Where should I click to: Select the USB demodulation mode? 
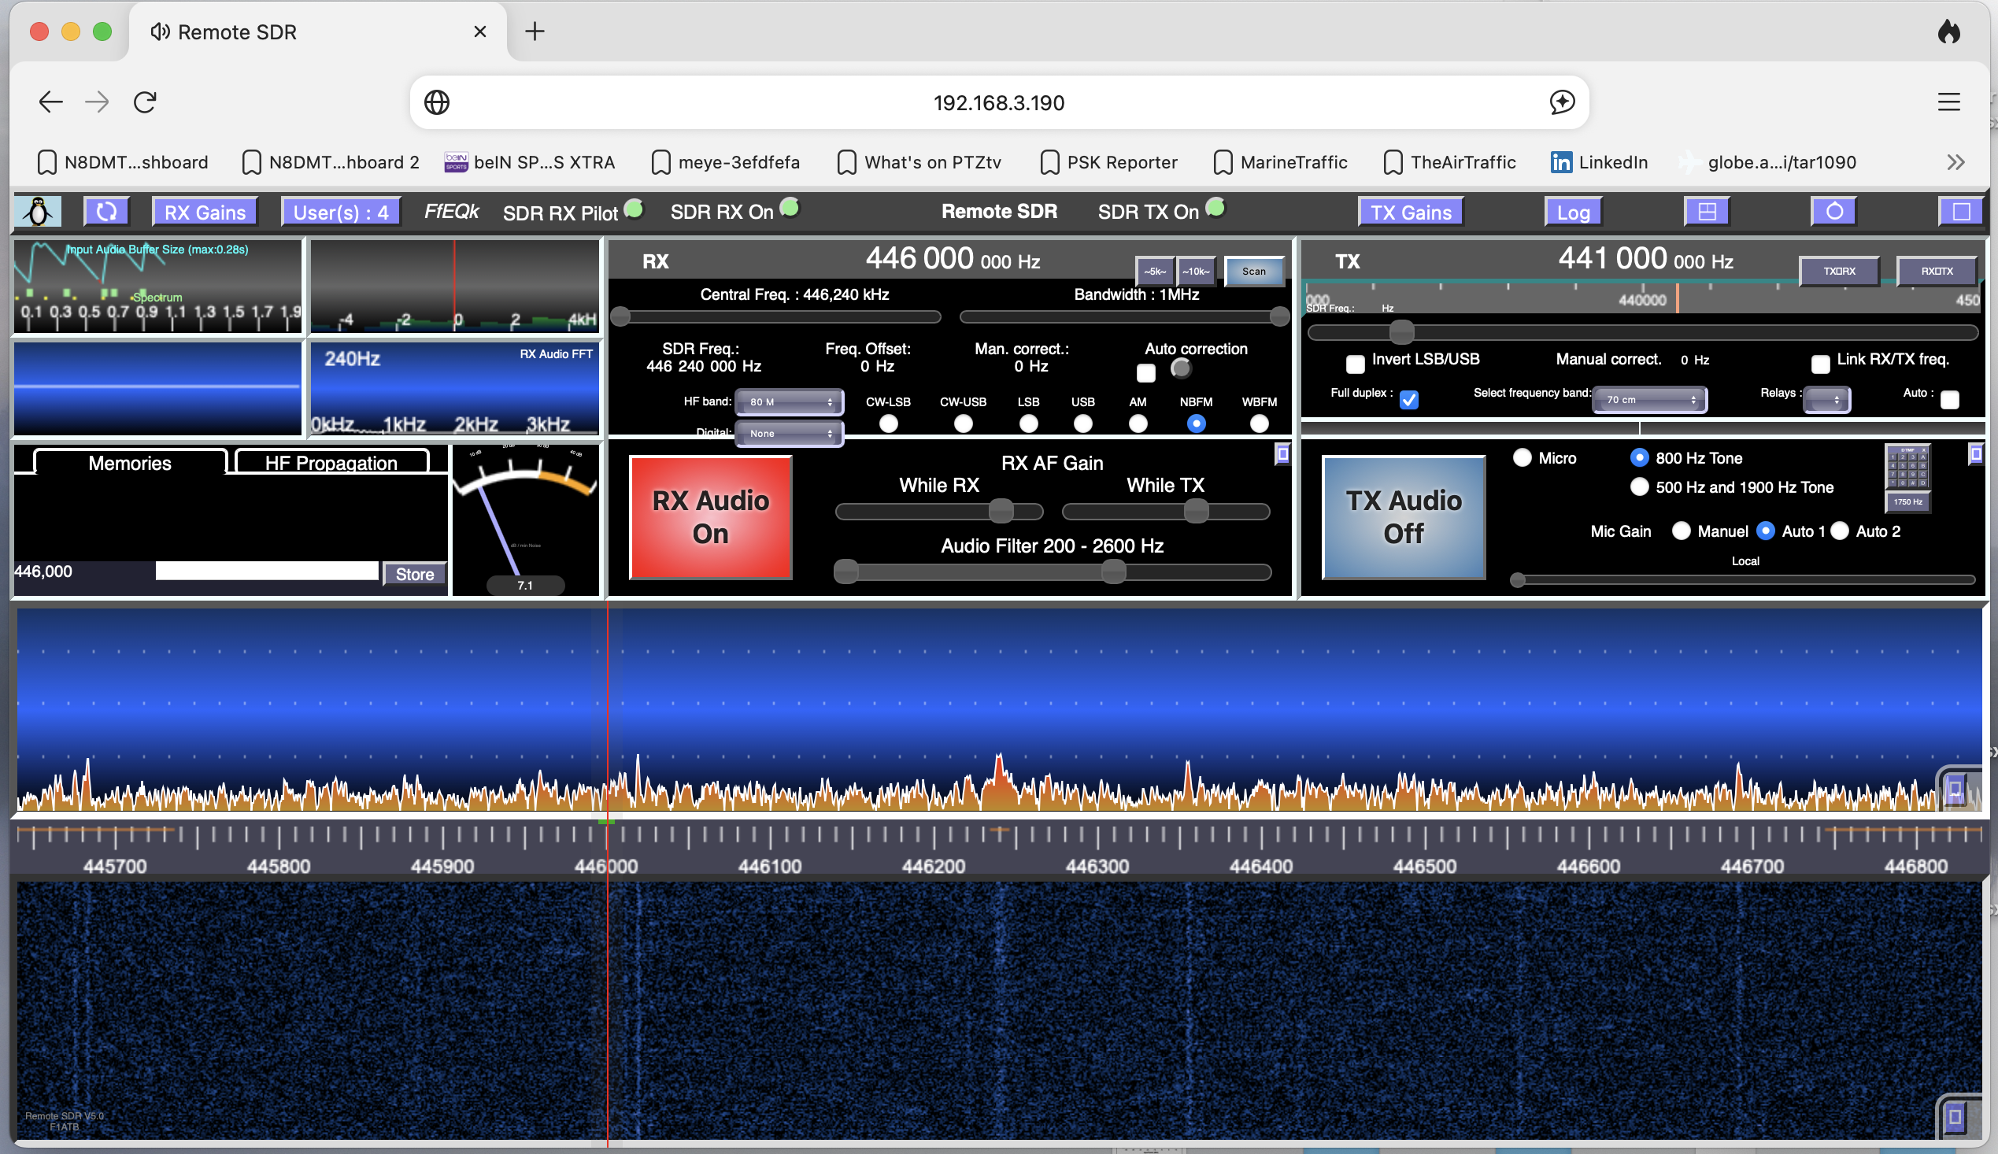[1082, 424]
